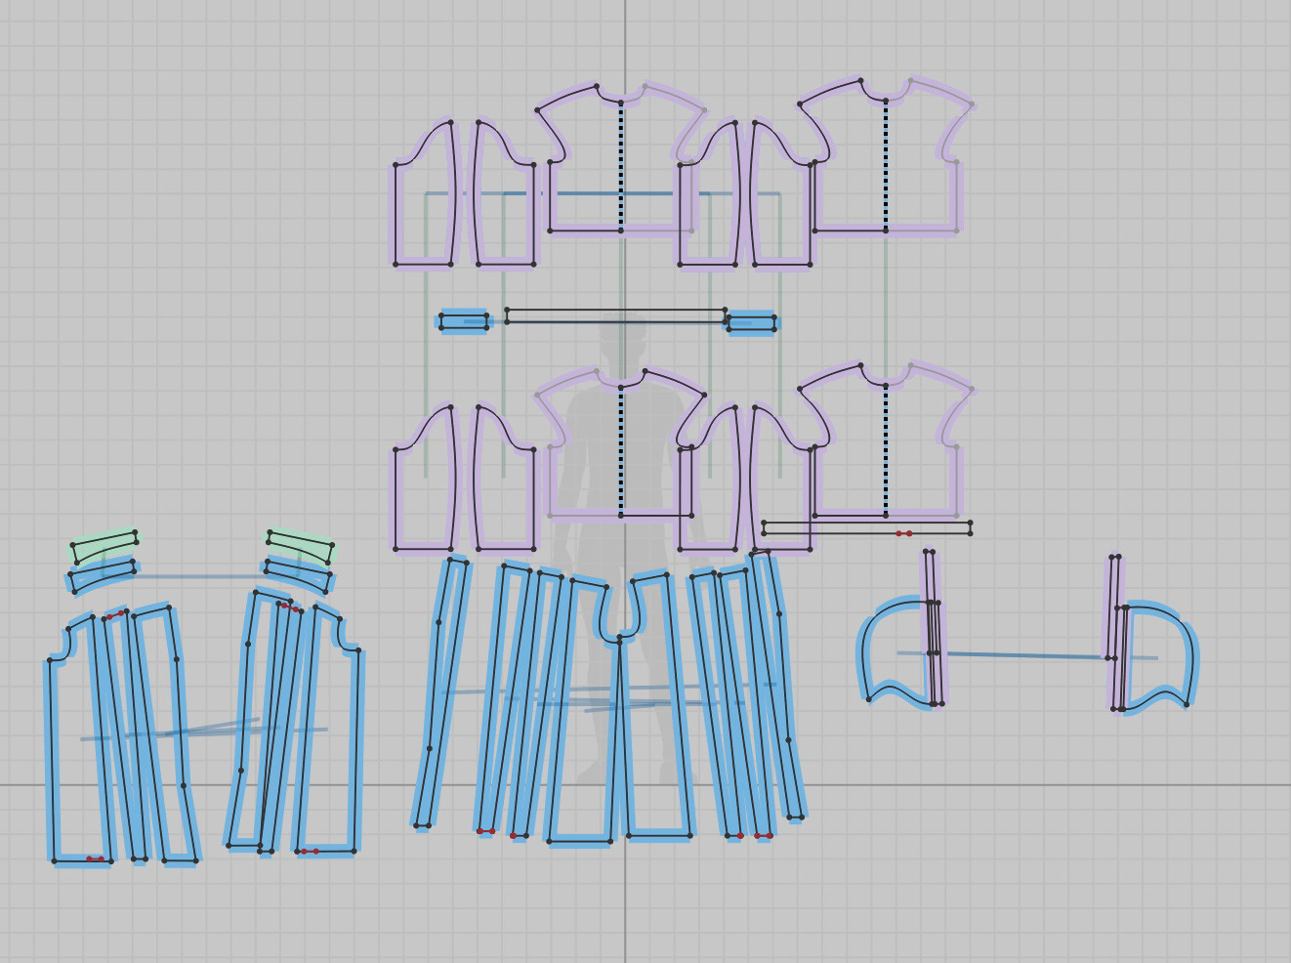
Task: Click red points on bottom edge of far-left panel
Action: pyautogui.click(x=95, y=859)
